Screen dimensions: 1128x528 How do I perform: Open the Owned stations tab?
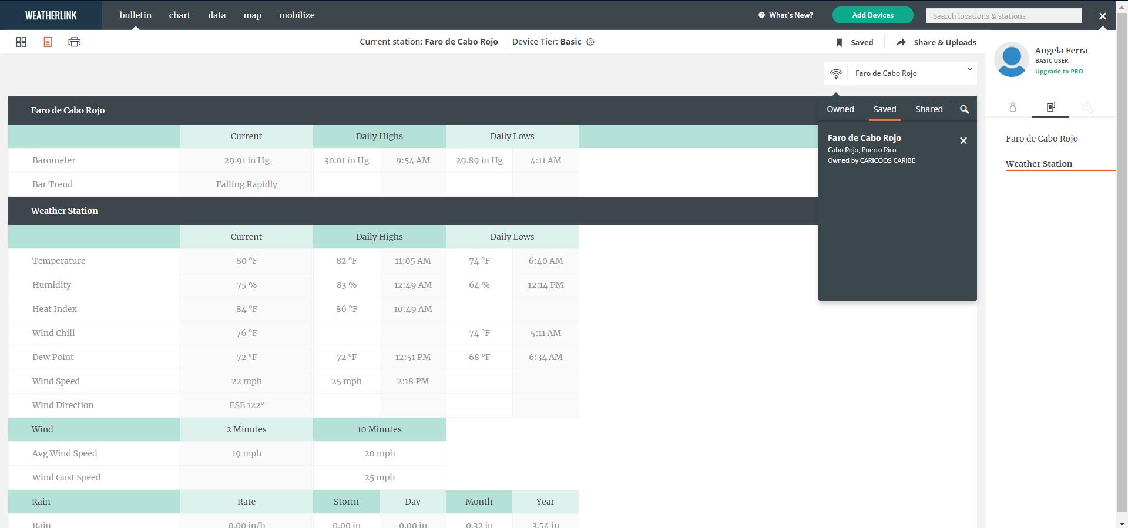tap(840, 109)
